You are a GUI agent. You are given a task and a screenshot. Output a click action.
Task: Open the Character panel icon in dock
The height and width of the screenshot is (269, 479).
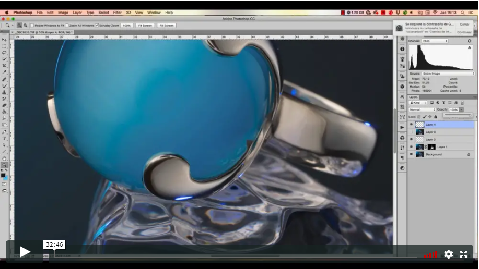(x=402, y=96)
